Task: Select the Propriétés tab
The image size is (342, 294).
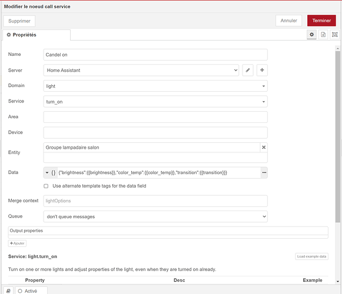Action: (36, 35)
